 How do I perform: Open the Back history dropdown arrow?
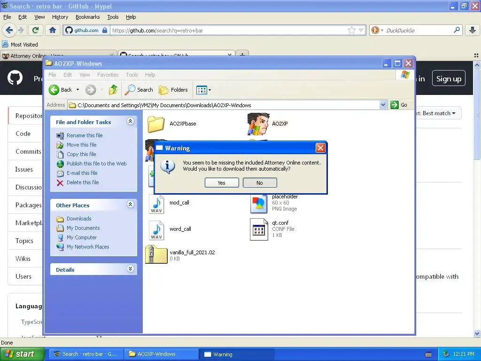point(78,90)
